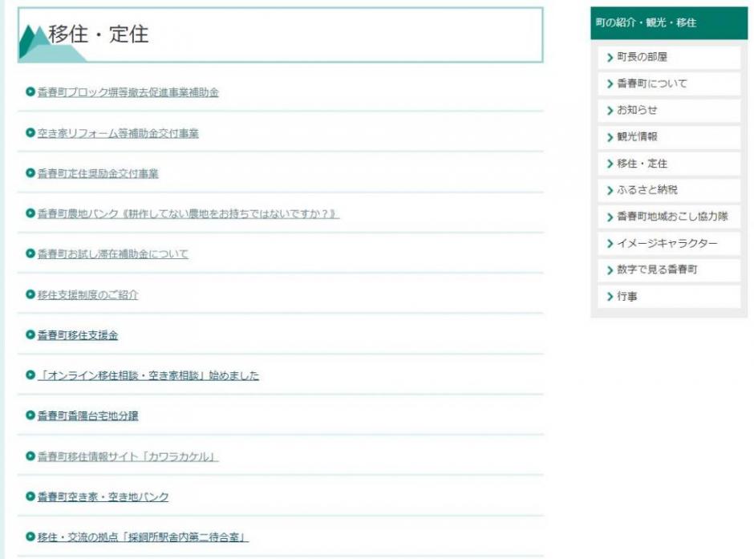Click bullet icon beside オンライン移住相談
Screen dimensions: 754x559
click(x=30, y=375)
